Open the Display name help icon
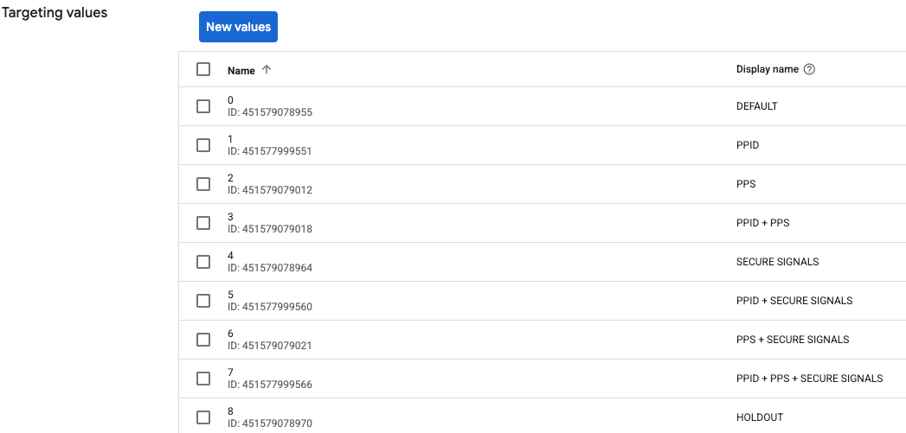Screen dimensions: 906x433 [x=810, y=70]
